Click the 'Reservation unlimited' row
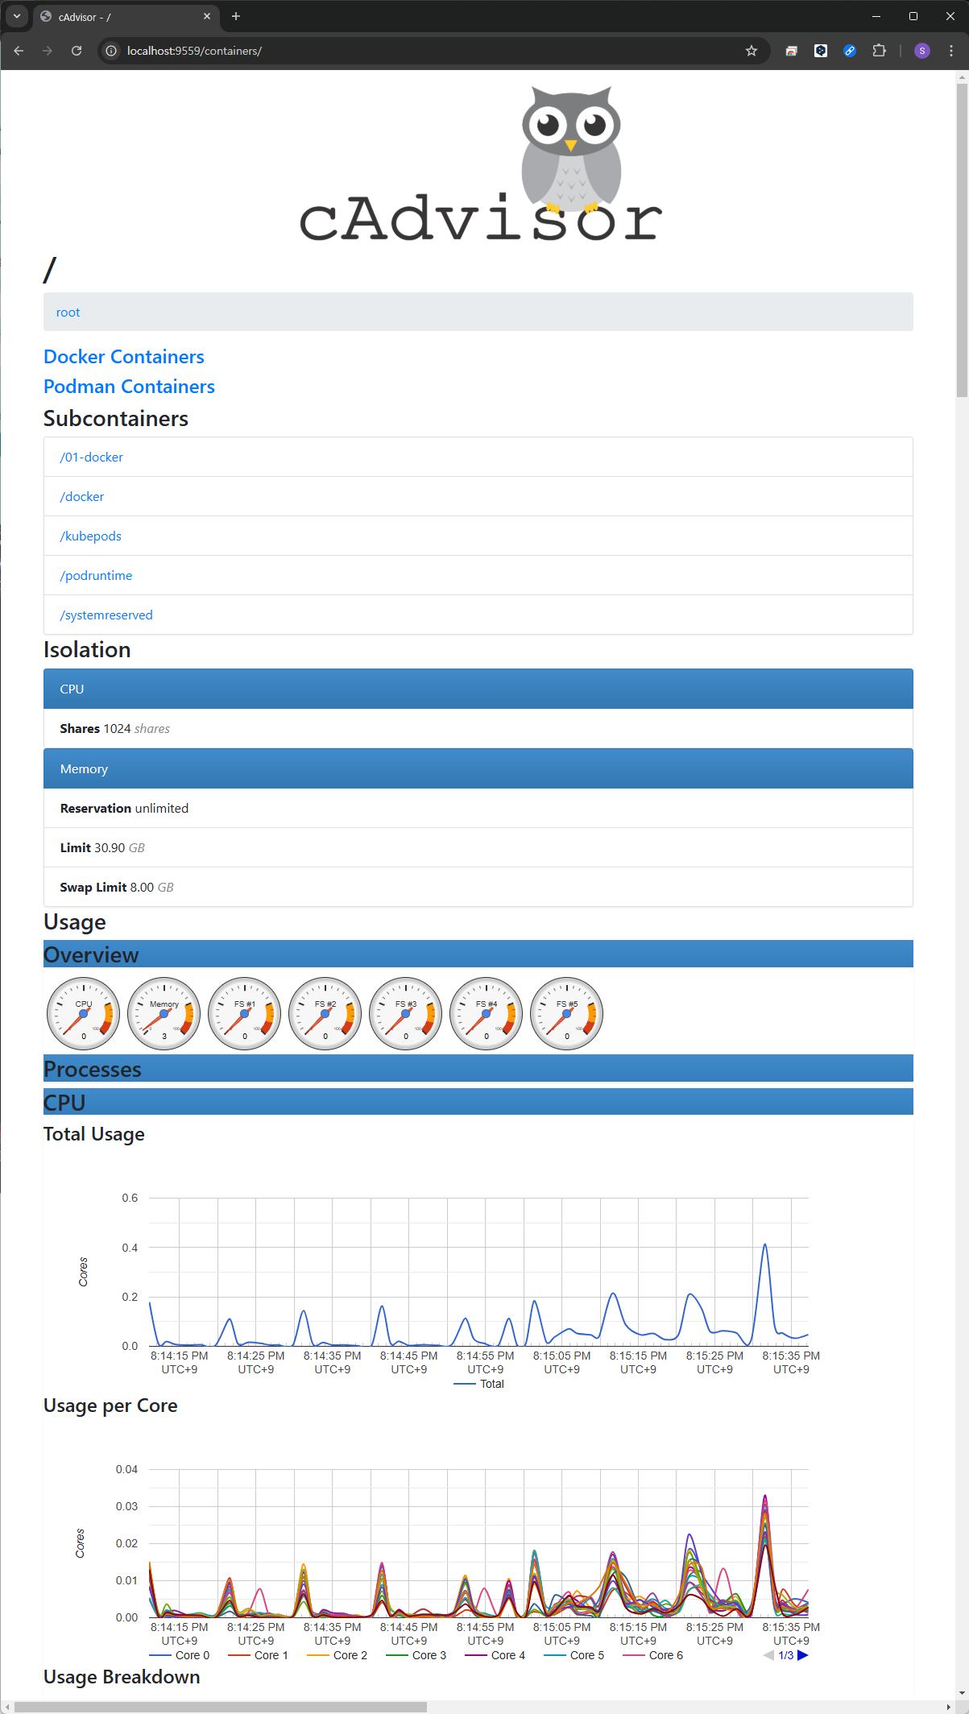This screenshot has height=1714, width=969. [478, 808]
